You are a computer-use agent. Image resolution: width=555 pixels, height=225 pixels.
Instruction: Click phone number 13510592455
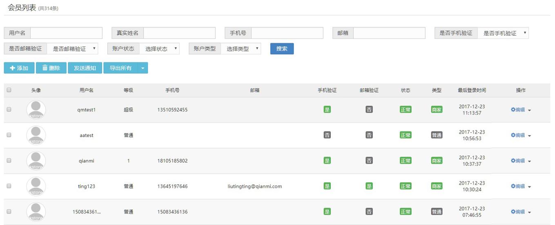(172, 110)
